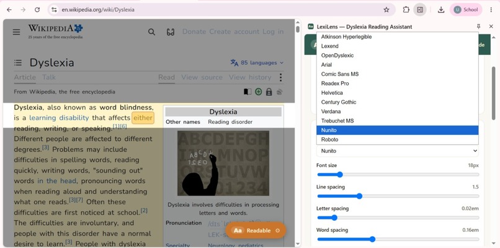Toggle the table of contents icon beside Dyslexia

pyautogui.click(x=18, y=62)
